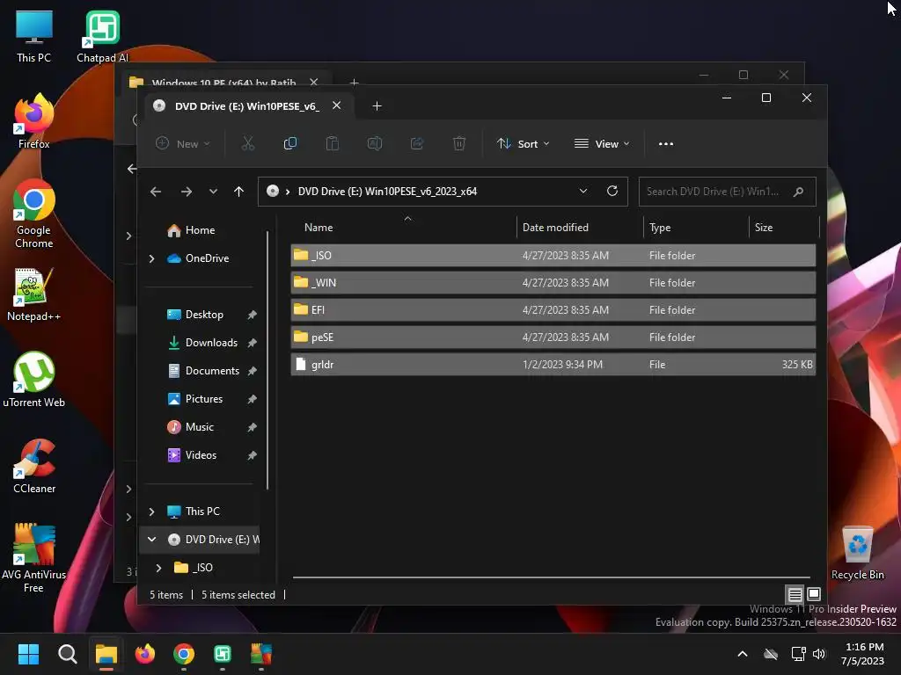Click the Windows Start button

tap(28, 654)
